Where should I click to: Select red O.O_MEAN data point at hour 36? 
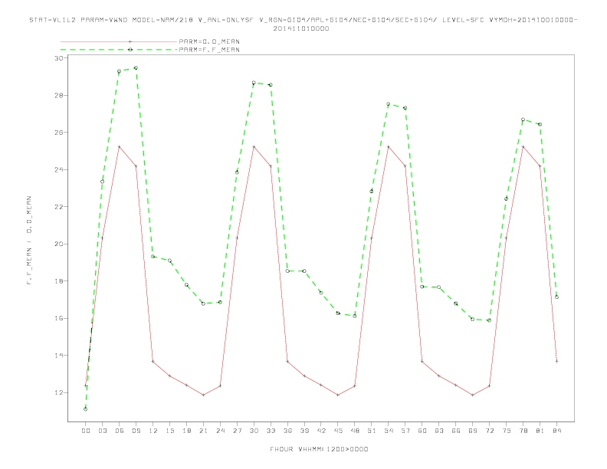point(287,361)
